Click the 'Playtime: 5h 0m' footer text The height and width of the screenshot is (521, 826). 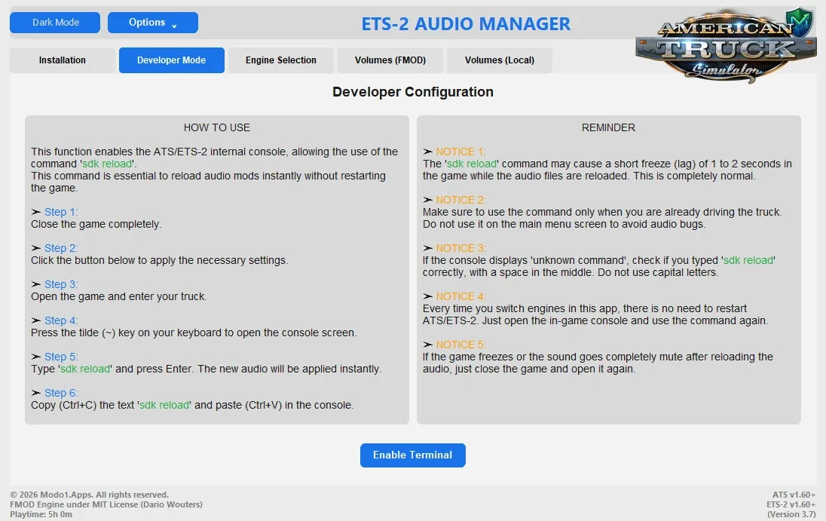(41, 514)
